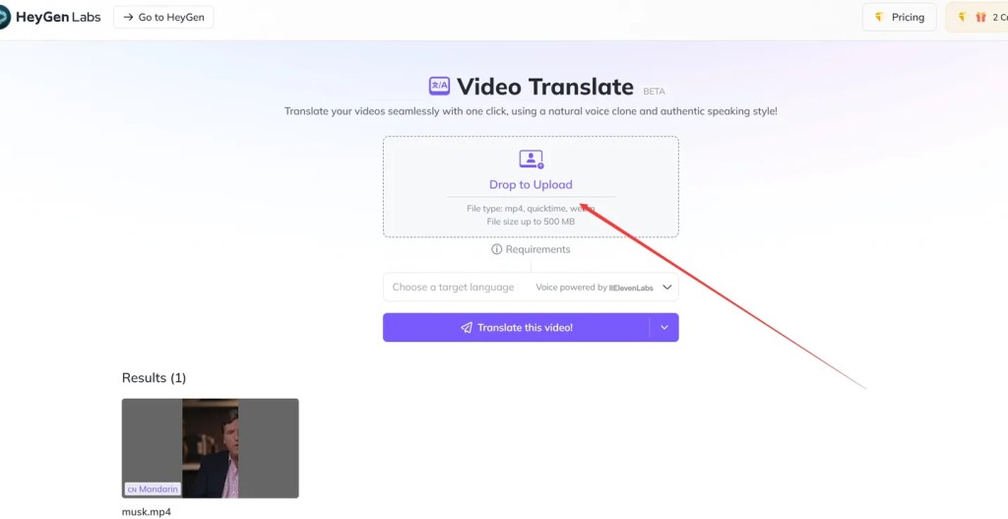1008x519 pixels.
Task: Click Translate this video! button
Action: point(516,327)
